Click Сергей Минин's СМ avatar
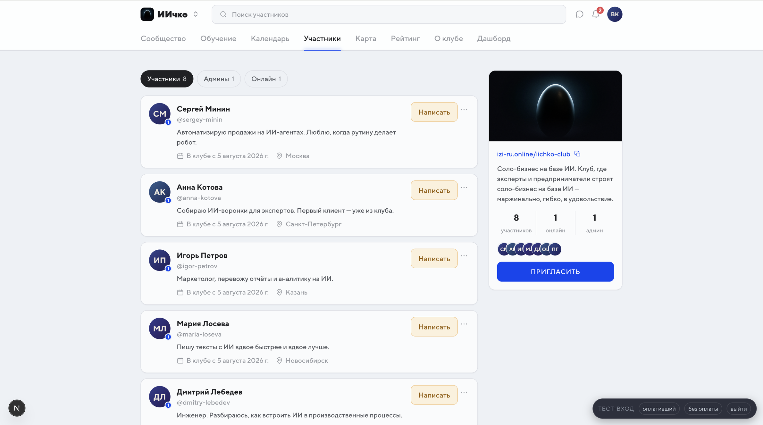 pos(160,113)
